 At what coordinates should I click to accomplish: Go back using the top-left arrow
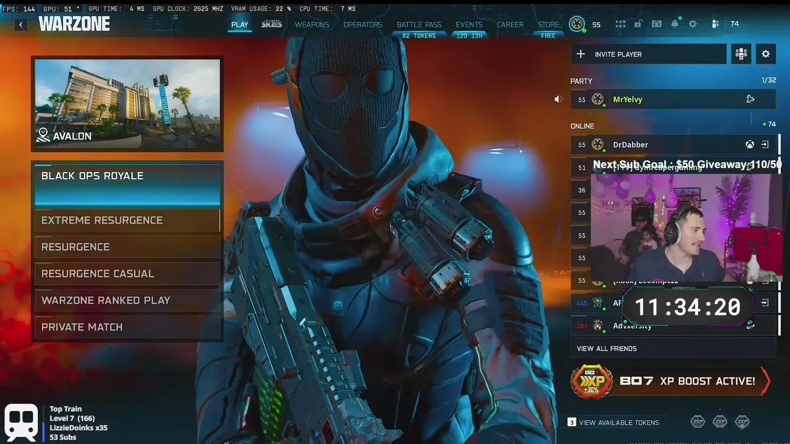[x=21, y=25]
